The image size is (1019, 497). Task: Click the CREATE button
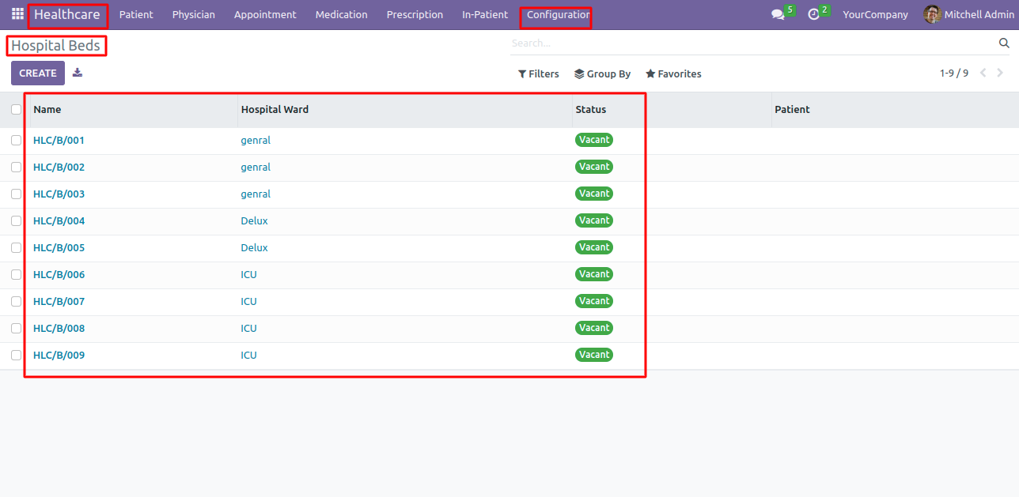point(38,73)
